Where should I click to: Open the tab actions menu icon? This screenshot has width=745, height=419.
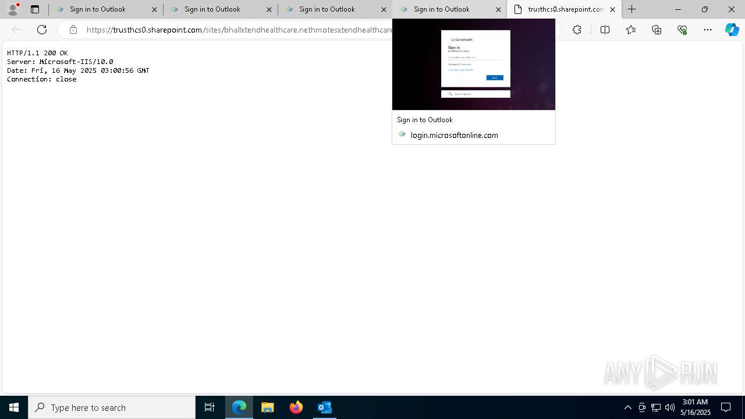click(x=35, y=9)
